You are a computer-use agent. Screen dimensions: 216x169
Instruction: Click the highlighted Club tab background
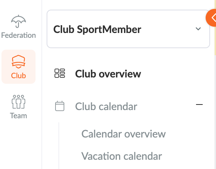(x=18, y=67)
